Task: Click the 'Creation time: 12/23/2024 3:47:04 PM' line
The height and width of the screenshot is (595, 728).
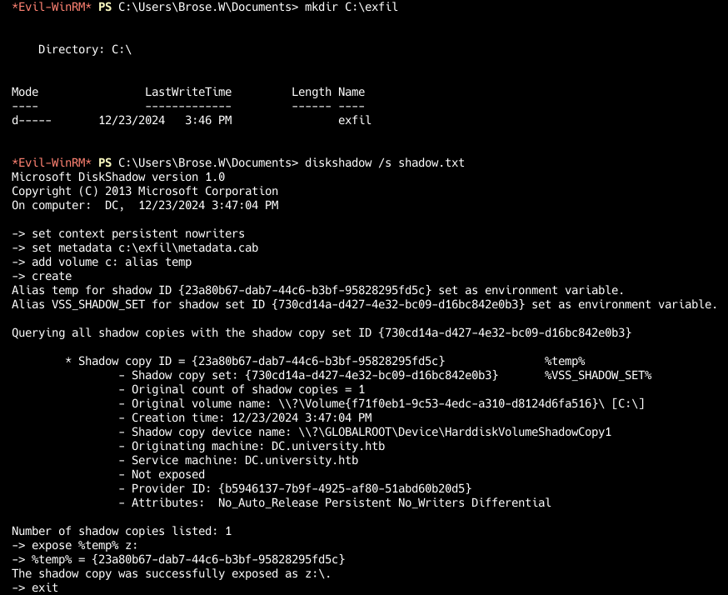Action: (x=245, y=417)
